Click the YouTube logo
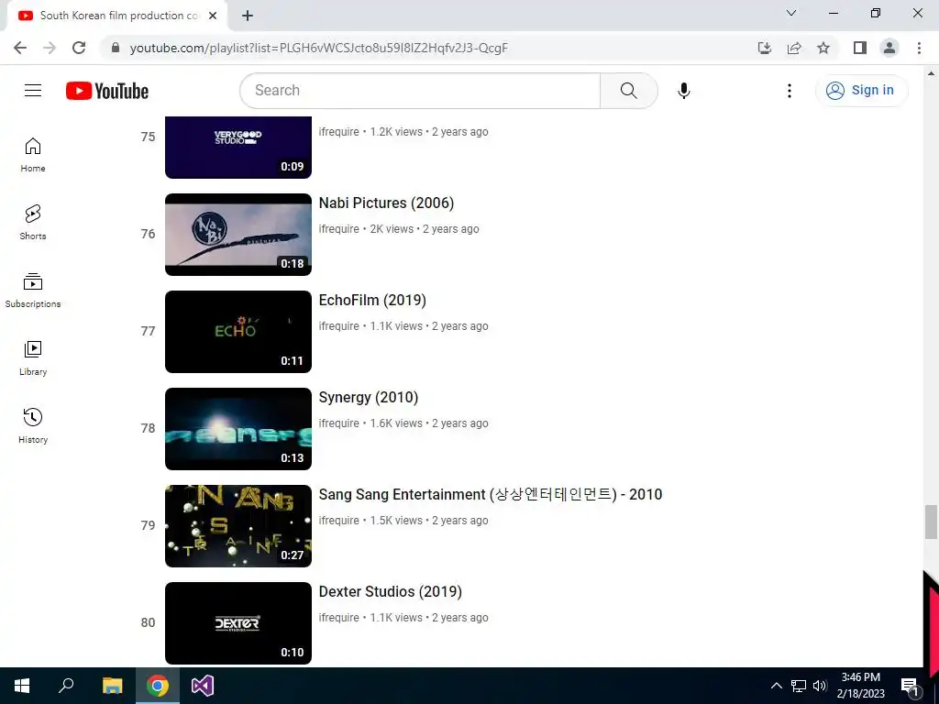939x704 pixels. (x=107, y=91)
